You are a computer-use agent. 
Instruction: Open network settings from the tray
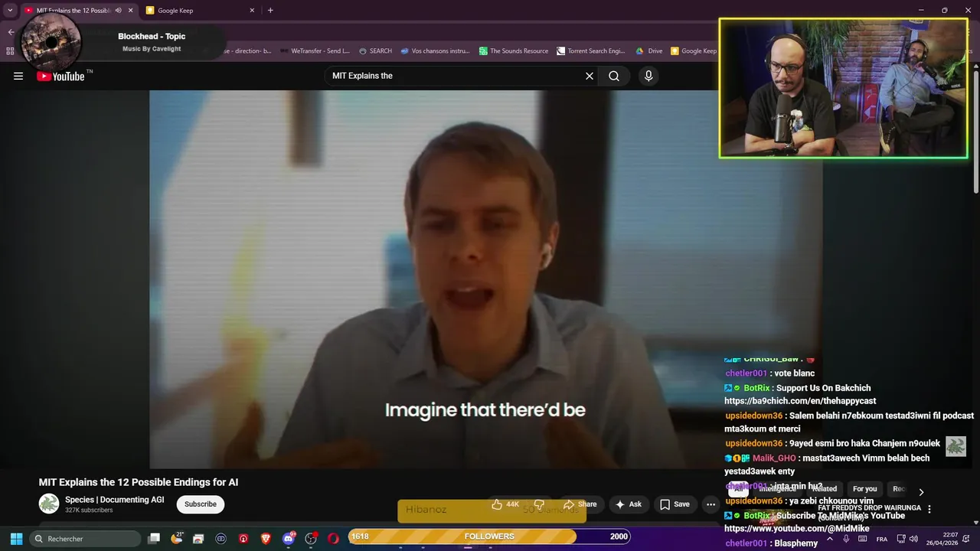(x=900, y=539)
